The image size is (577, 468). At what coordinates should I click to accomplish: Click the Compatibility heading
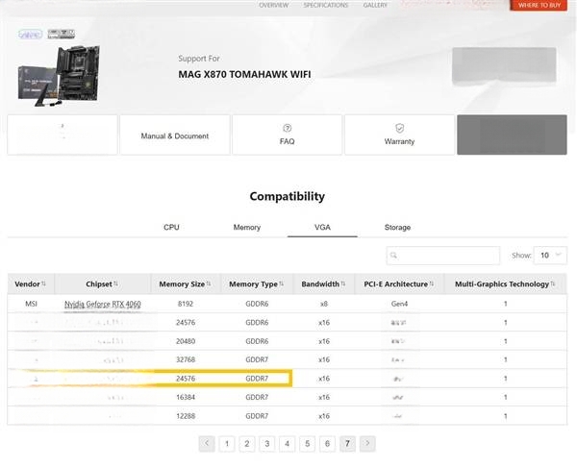(x=287, y=196)
